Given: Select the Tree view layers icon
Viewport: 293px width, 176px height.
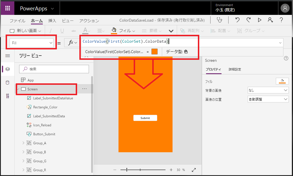Looking at the screenshot, I should [x=8, y=69].
